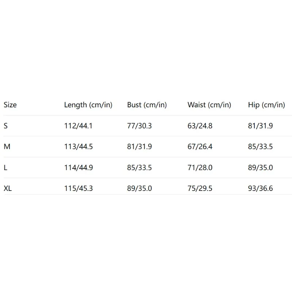Click the 85/33.5 bust cell for L
This screenshot has width=292, height=292.
(139, 168)
